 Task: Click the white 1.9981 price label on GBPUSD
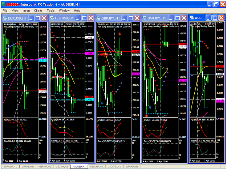(90, 38)
